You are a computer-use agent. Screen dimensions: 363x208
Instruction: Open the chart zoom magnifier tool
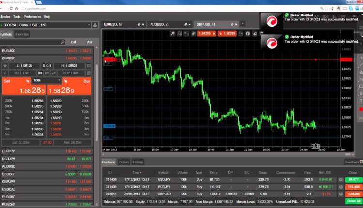pos(173,34)
